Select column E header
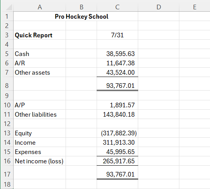The height and width of the screenshot is (189, 210). click(194, 7)
